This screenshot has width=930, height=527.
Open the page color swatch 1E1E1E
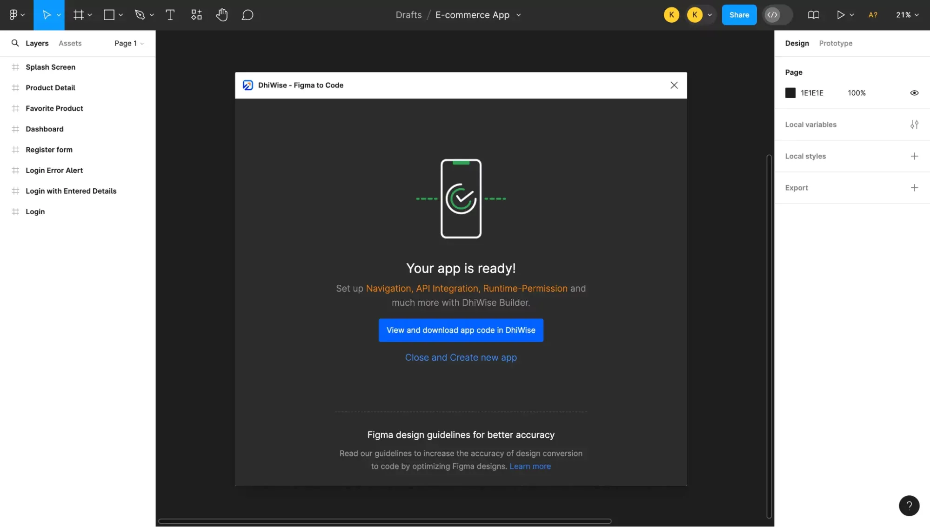(x=790, y=92)
